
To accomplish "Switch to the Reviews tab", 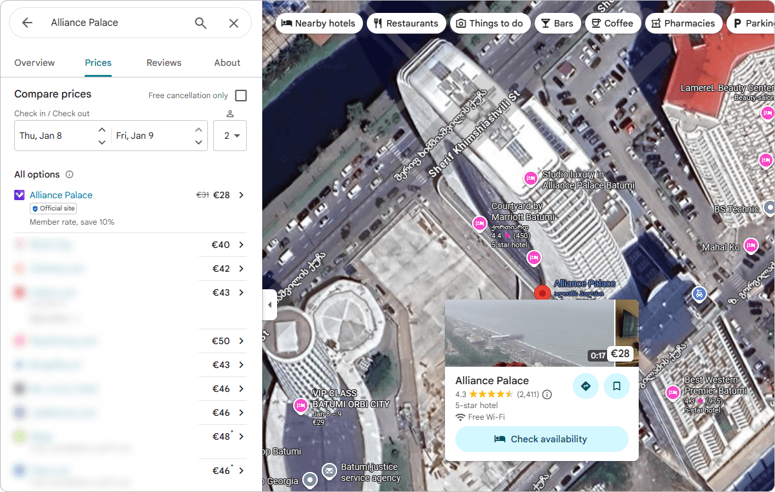I will click(163, 63).
